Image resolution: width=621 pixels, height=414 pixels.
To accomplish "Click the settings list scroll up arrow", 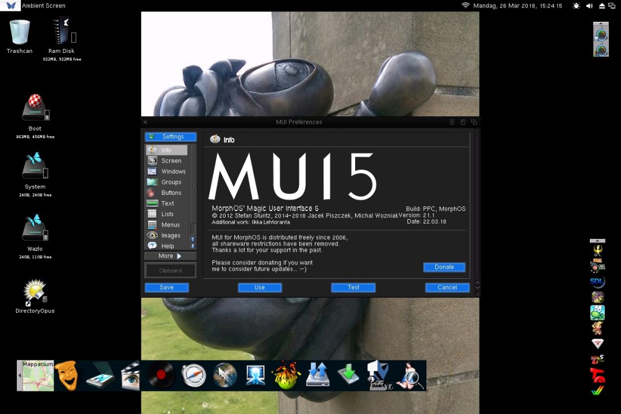I will 193,239.
